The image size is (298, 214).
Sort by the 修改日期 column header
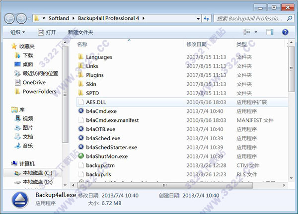196,45
